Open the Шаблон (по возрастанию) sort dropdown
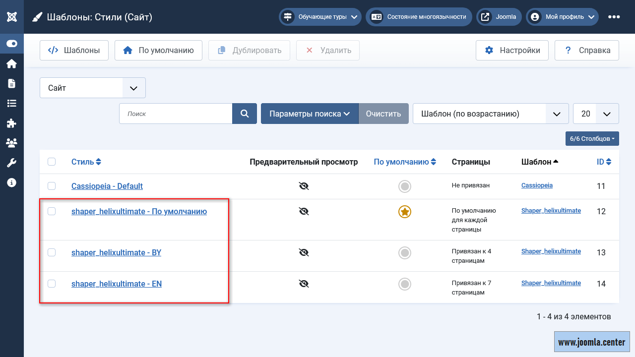The image size is (635, 357). pos(490,114)
